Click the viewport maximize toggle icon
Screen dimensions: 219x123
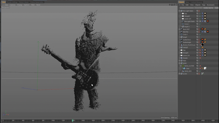[176, 5]
